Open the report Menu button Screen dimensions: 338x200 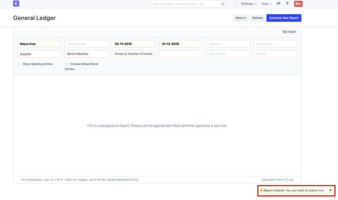coord(240,18)
